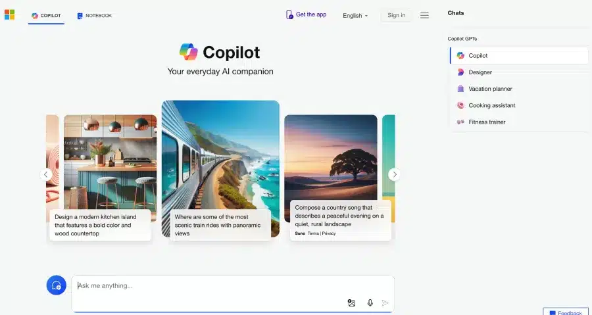
Task: Select Copilot in Copilot GPTs list
Action: [519, 55]
